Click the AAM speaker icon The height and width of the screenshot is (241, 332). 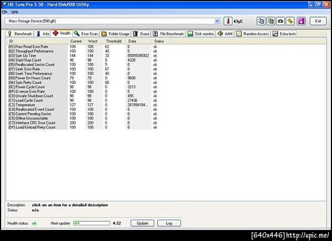[x=220, y=34]
